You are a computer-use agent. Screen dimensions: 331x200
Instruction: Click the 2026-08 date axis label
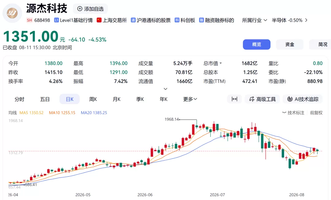297,195
